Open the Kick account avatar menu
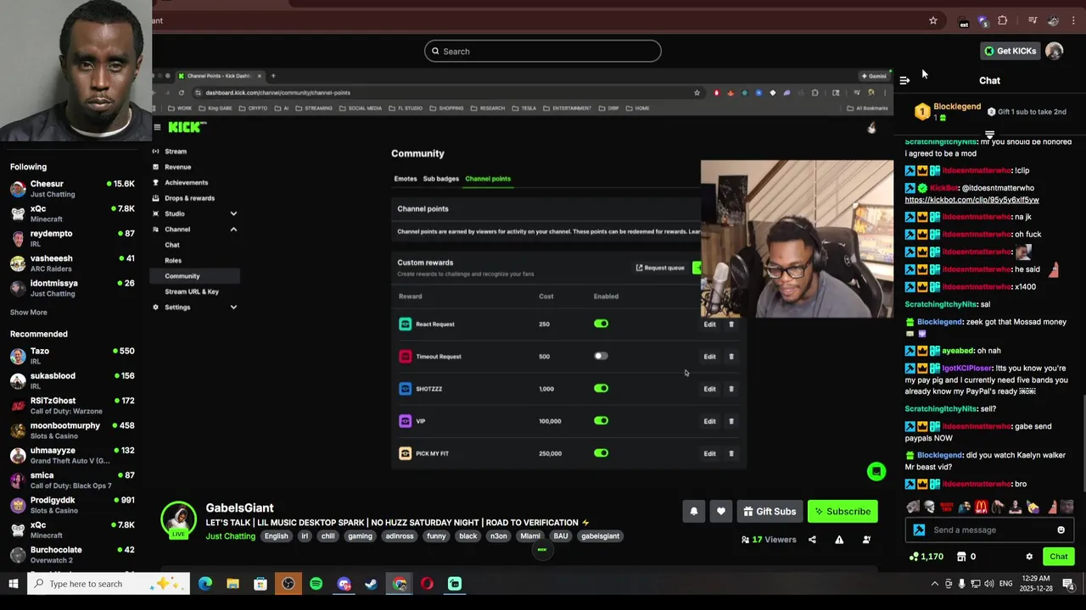This screenshot has height=610, width=1086. pyautogui.click(x=1054, y=51)
